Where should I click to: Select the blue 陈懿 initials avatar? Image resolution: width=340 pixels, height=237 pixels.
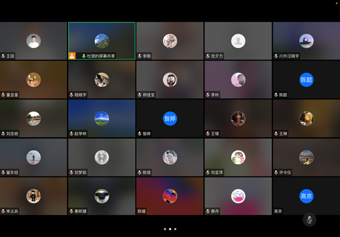pos(306,80)
